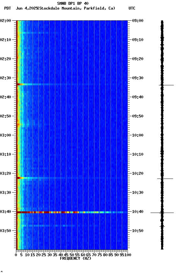
Task: Click 'Stockdale Mountain, Parkfield, Ca' location text
Action: click(77, 8)
